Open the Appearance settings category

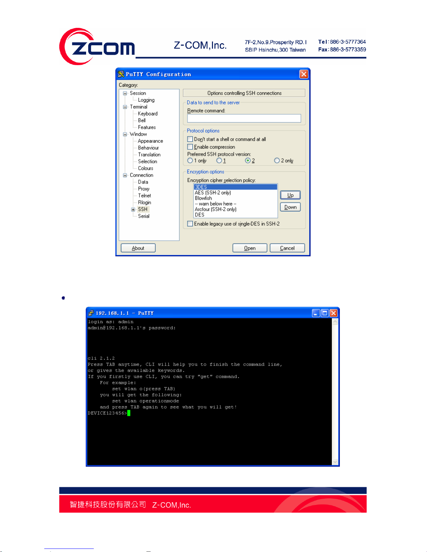pyautogui.click(x=150, y=141)
